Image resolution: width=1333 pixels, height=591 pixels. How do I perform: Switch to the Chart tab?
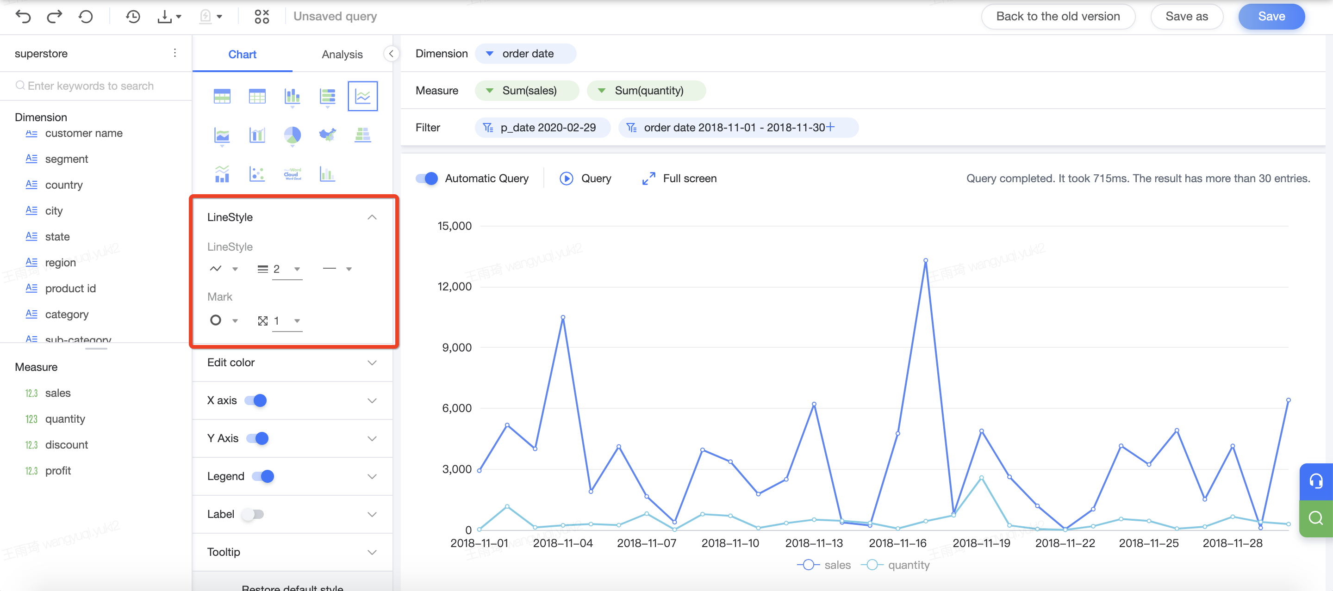tap(242, 54)
